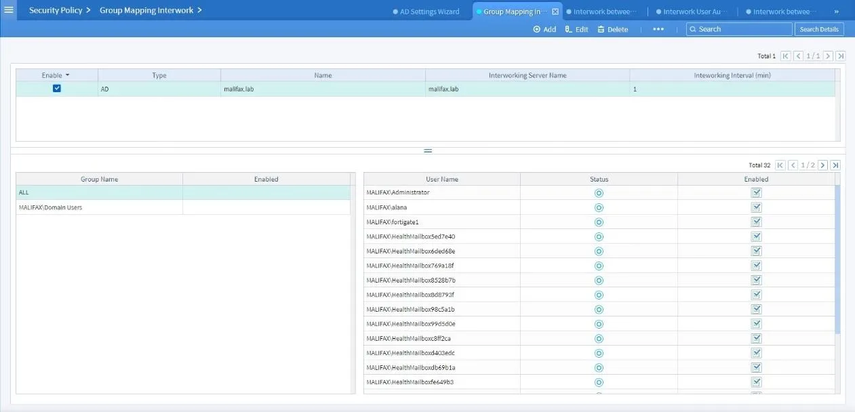
Task: Click the Search Details button
Action: coord(819,29)
